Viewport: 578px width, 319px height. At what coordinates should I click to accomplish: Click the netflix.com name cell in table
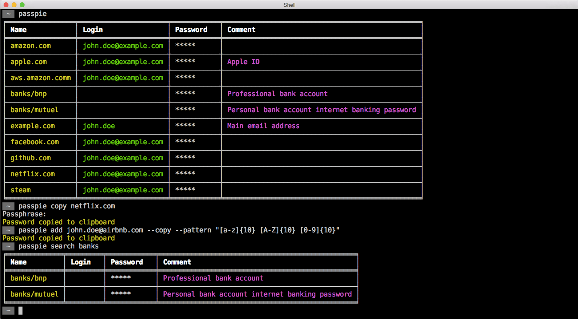(33, 174)
